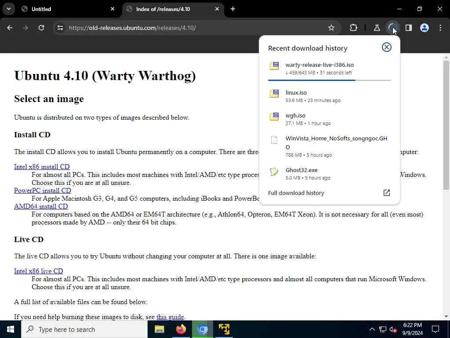Select the Index of /releases/4.10 tab
This screenshot has height=338, width=450.
tap(173, 9)
